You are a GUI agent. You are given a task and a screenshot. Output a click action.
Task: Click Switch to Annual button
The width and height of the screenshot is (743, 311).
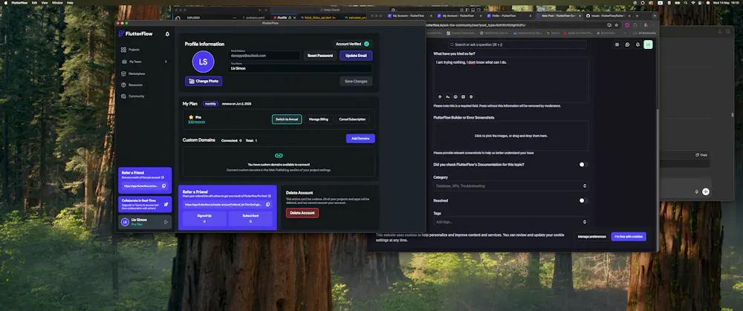287,120
